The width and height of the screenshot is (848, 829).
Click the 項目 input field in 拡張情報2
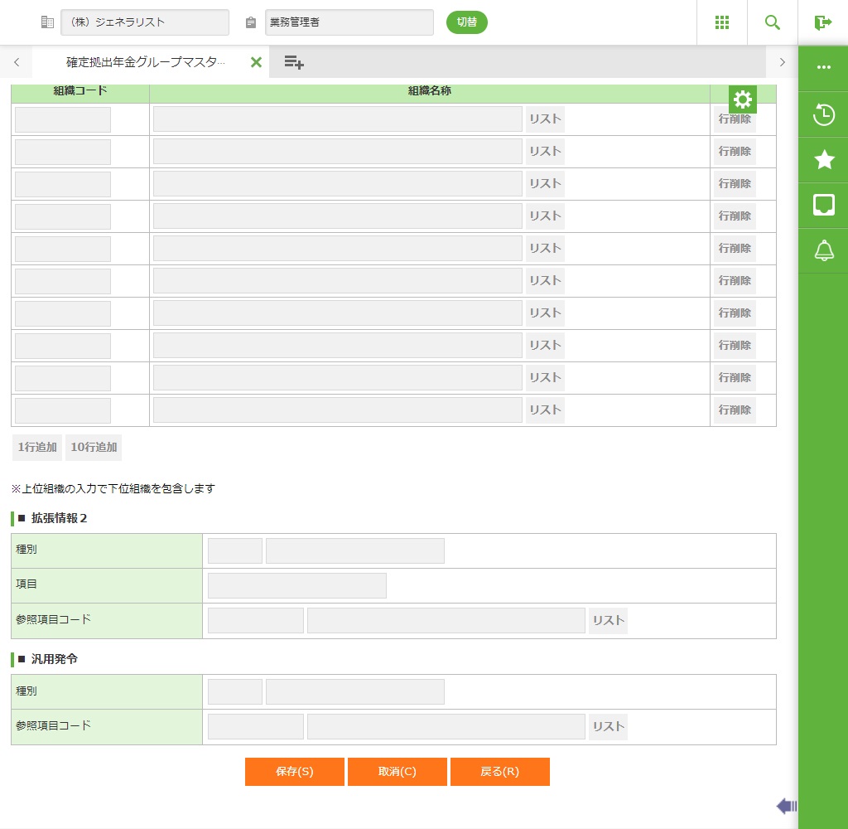point(296,585)
